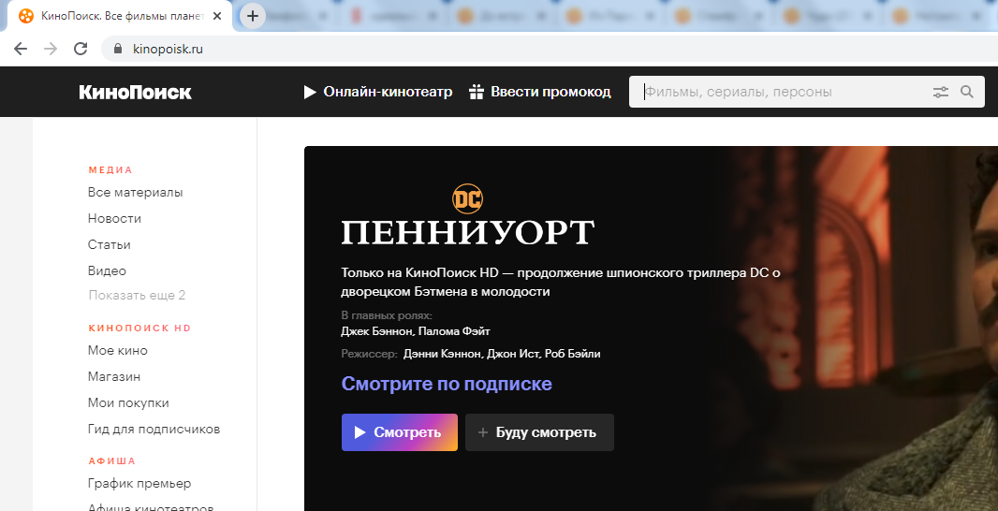Screen dimensions: 998x511
Task: Click the magnifier search icon
Action: [x=967, y=93]
